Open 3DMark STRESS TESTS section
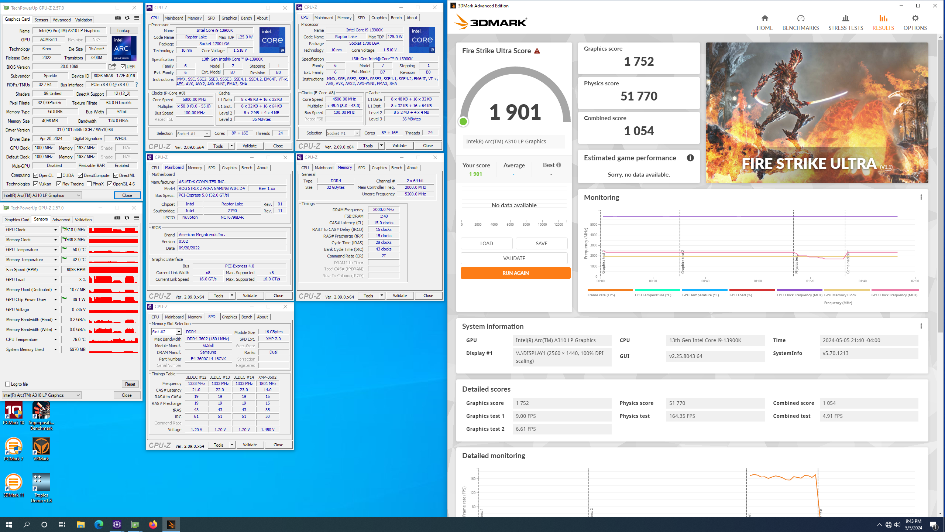 845,23
